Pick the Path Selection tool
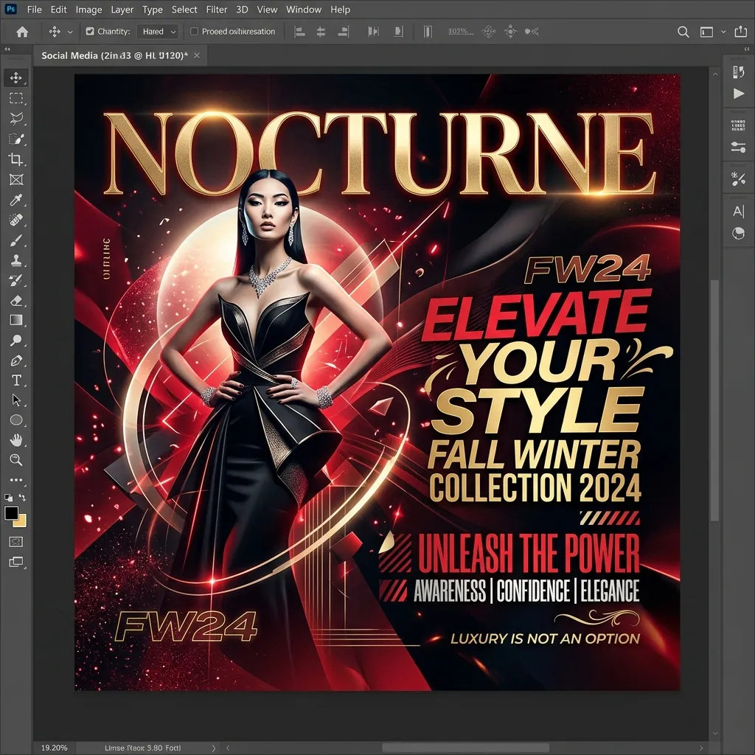This screenshot has height=755, width=755. point(16,400)
